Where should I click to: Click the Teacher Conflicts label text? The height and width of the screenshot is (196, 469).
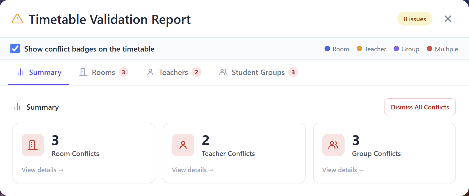[228, 154]
